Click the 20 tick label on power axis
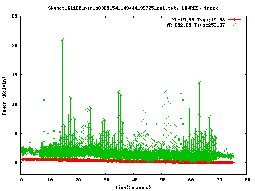255x191 pixels. 15,45
